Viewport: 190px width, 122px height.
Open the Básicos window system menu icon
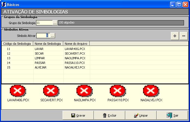tap(4, 4)
